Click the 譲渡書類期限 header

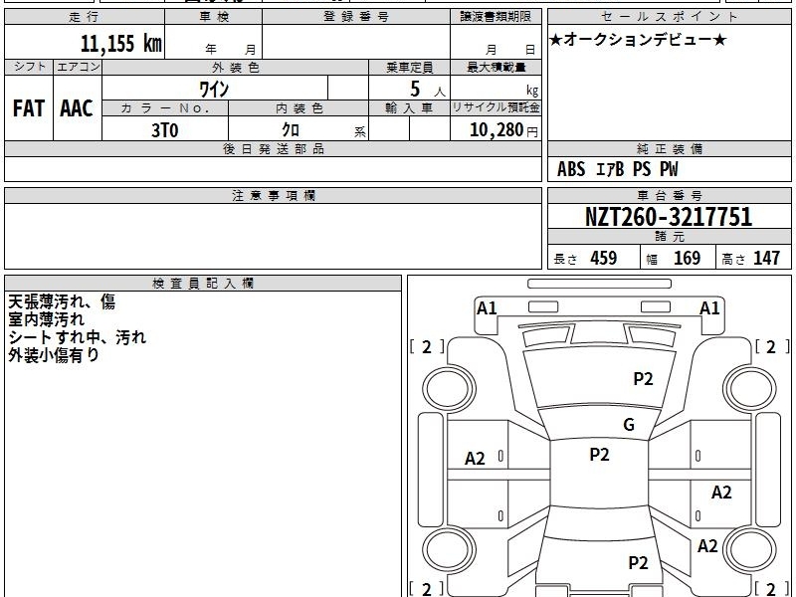[x=496, y=17]
